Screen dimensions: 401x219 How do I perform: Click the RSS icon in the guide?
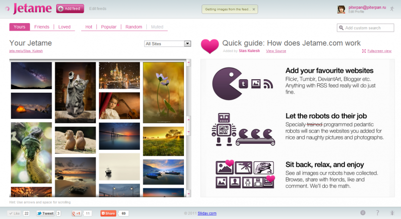click(268, 84)
